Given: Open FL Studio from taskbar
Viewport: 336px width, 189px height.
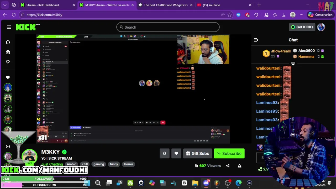Looking at the screenshot, I should coord(217,183).
